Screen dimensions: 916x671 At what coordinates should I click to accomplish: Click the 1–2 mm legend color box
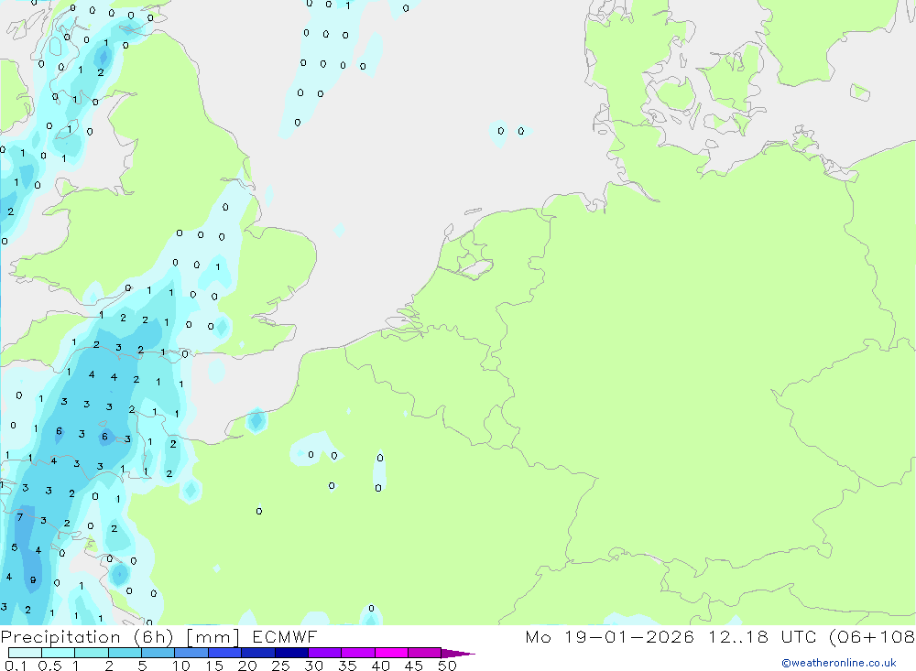[x=92, y=653]
